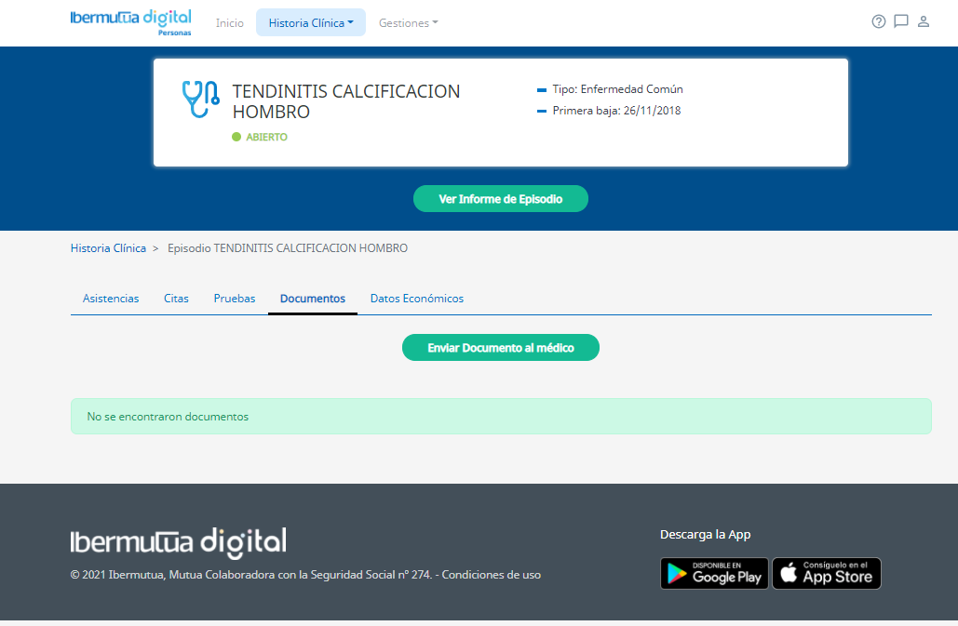Follow the Historia Clínica breadcrumb link
Viewport: 958px width, 626px height.
click(108, 248)
